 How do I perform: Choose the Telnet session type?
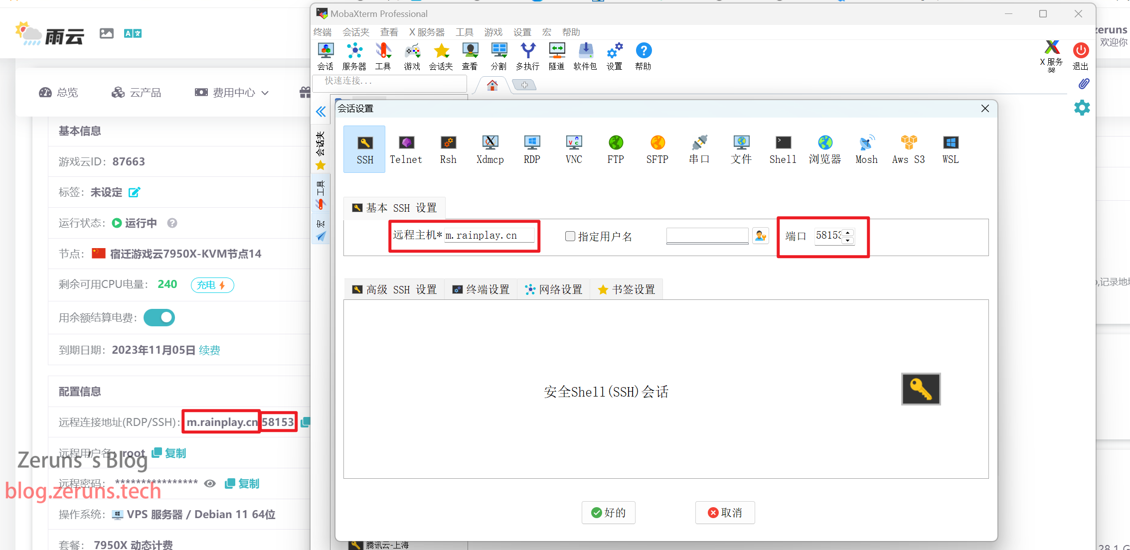click(x=406, y=149)
